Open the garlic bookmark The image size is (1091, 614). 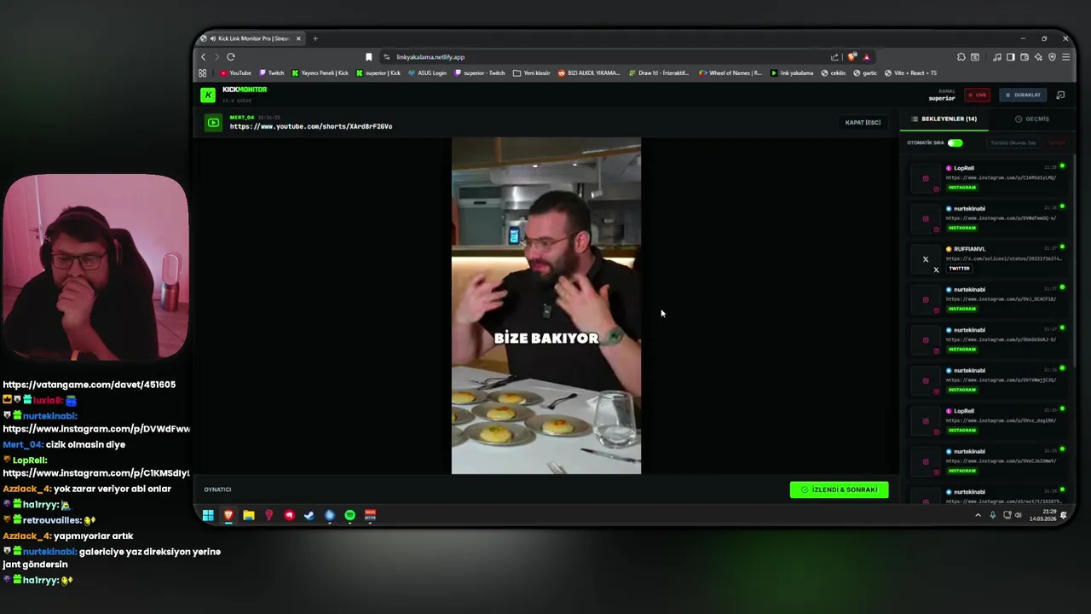click(865, 73)
